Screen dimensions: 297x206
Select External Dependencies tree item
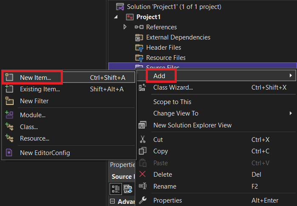coord(178,37)
